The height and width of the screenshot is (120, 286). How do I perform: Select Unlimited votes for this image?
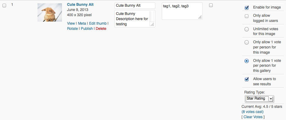coord(247,29)
